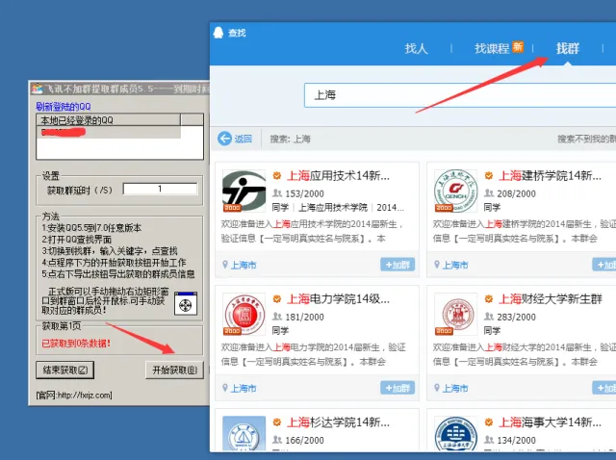Image resolution: width=616 pixels, height=460 pixels.
Task: Click the crosshair window-picker icon
Action: tap(186, 304)
